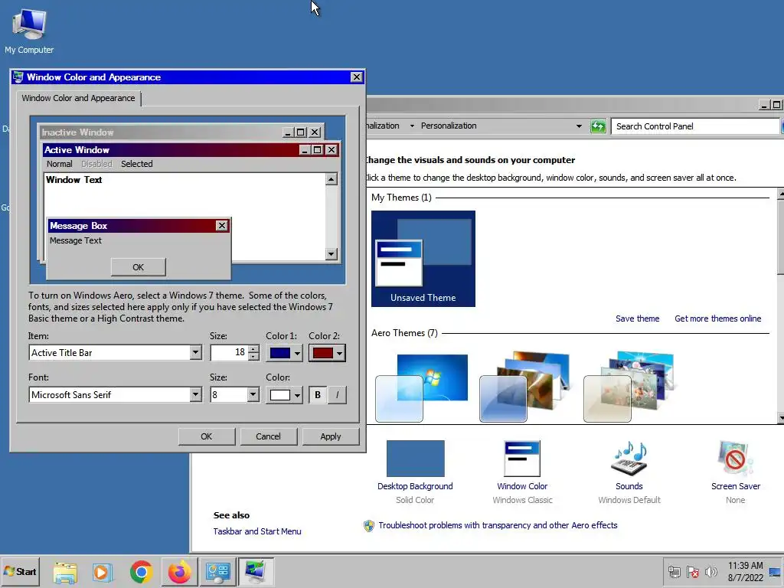Open Taskbar and Start Menu link

click(x=257, y=531)
